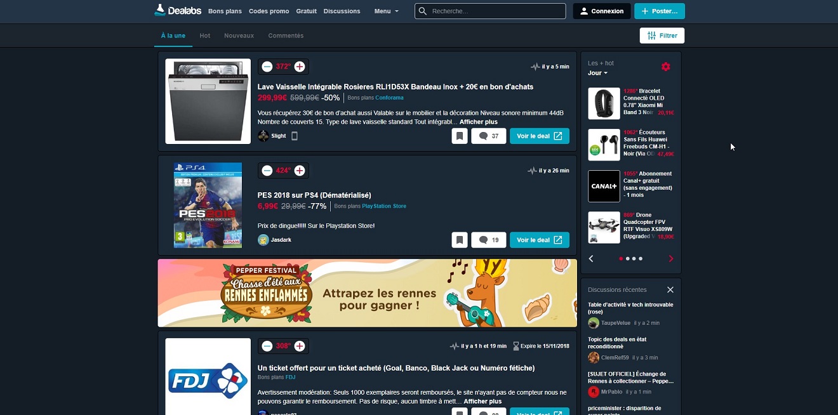Open 'Table d'activité v tech introuvable' discussion
This screenshot has width=838, height=415.
[630, 308]
